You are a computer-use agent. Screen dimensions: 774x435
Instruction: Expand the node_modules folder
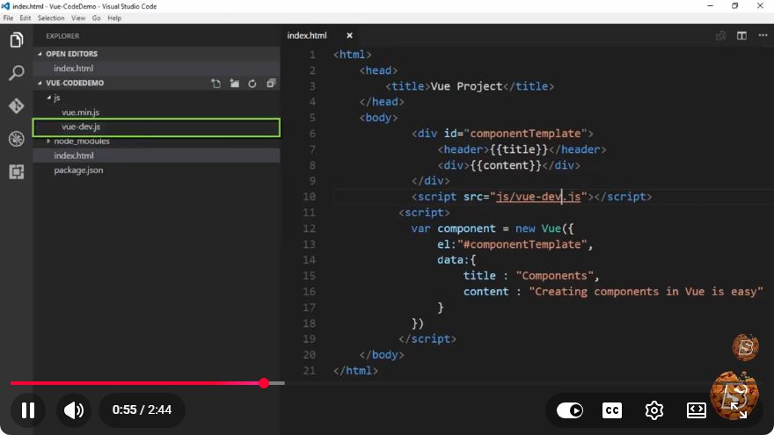tap(48, 141)
